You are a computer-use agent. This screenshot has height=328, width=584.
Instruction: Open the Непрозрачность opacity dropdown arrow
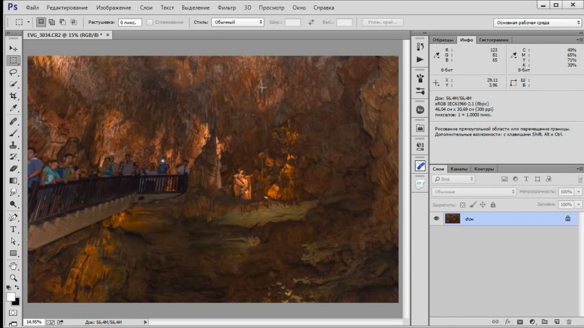tap(578, 192)
